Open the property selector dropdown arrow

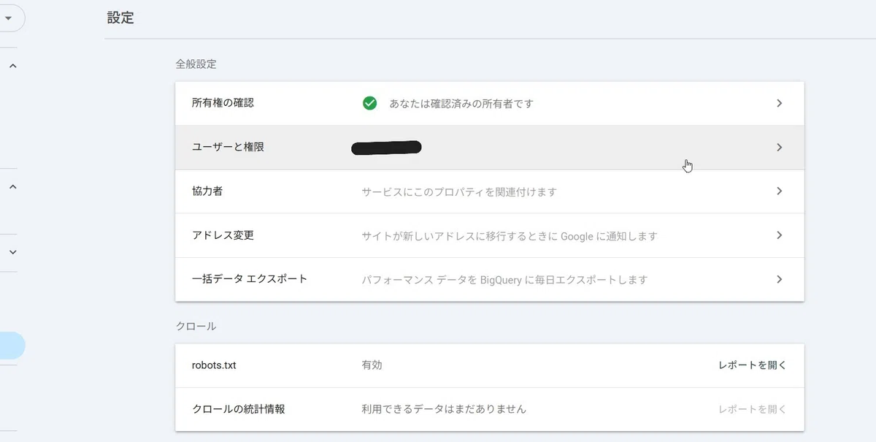point(8,18)
